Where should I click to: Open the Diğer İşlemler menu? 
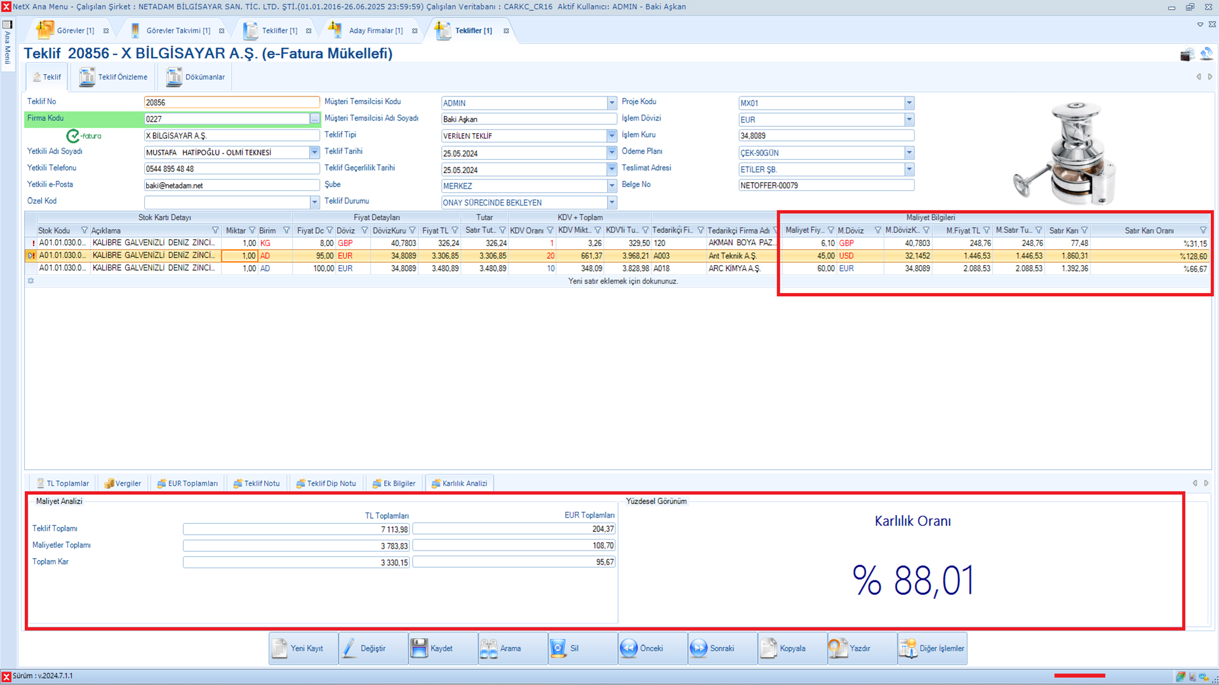pos(932,648)
